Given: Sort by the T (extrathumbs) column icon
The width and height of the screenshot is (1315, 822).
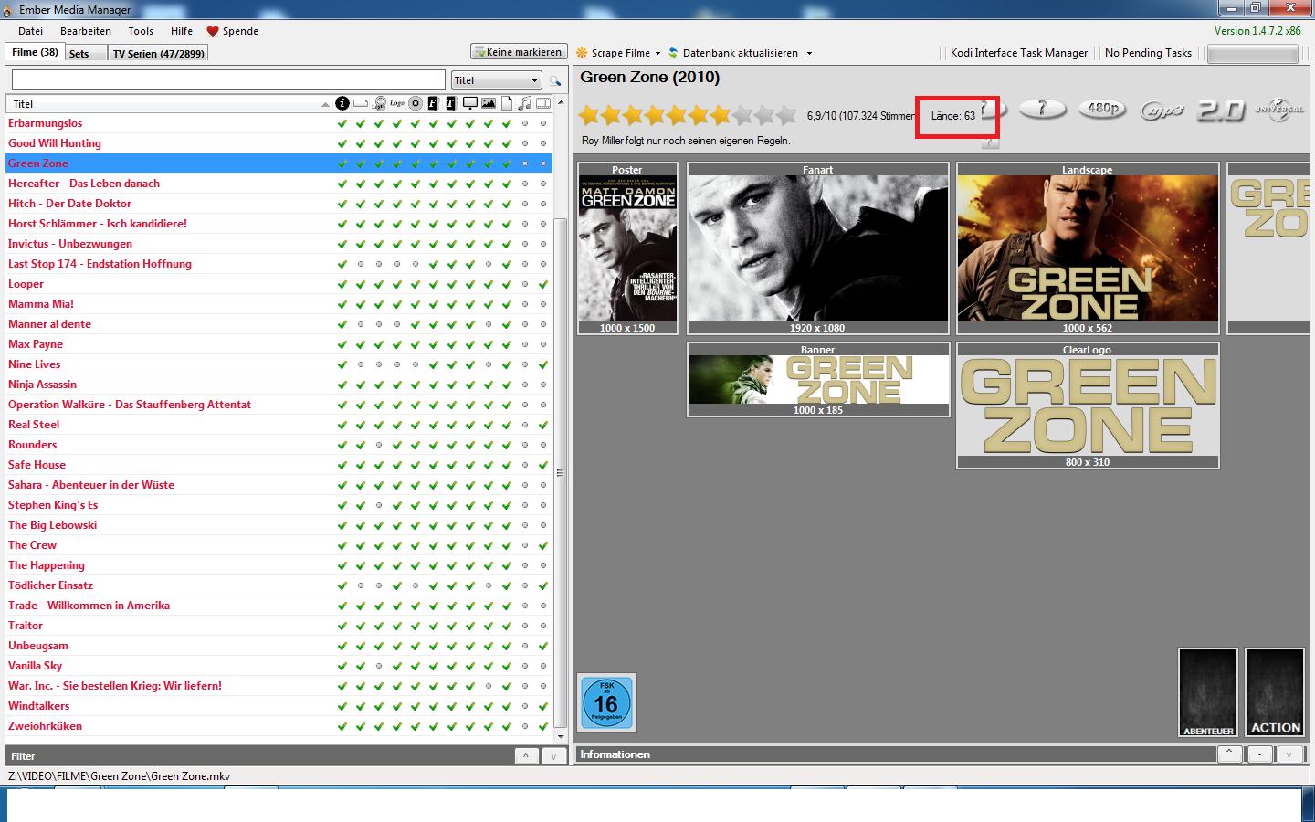Looking at the screenshot, I should coord(451,103).
